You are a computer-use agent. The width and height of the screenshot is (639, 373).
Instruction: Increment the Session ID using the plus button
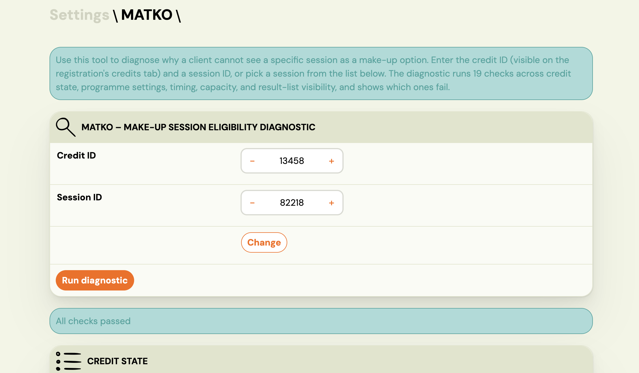click(331, 203)
